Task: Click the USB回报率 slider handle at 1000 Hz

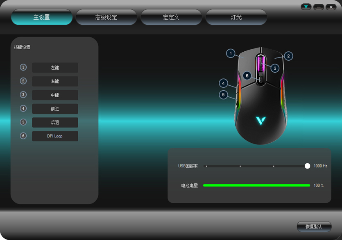Action: (307, 166)
